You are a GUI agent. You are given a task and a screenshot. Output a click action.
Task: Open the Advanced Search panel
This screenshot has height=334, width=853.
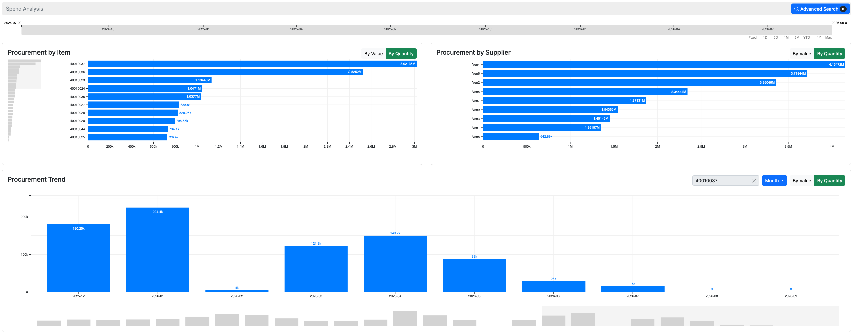coord(820,9)
